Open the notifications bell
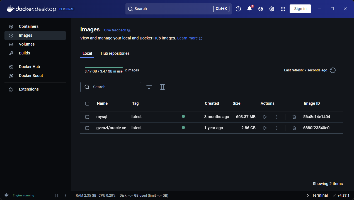354x200 pixels. tap(249, 9)
